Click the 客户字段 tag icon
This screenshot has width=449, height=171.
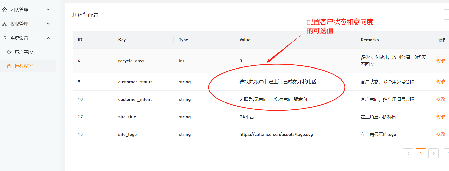[x=9, y=52]
